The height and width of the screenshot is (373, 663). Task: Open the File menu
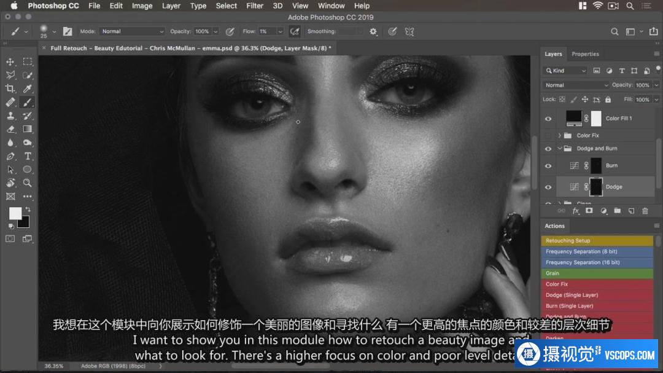point(95,6)
